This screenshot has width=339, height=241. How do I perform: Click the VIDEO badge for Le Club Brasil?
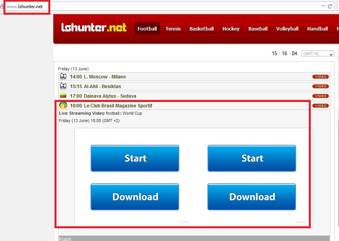[x=320, y=106]
